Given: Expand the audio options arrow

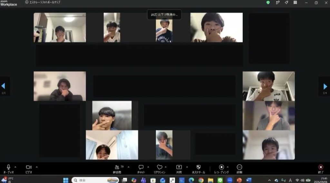Looking at the screenshot, I should pyautogui.click(x=15, y=167).
